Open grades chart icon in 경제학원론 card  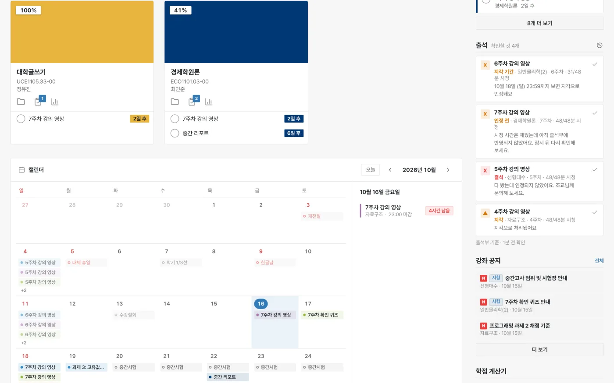coord(209,102)
